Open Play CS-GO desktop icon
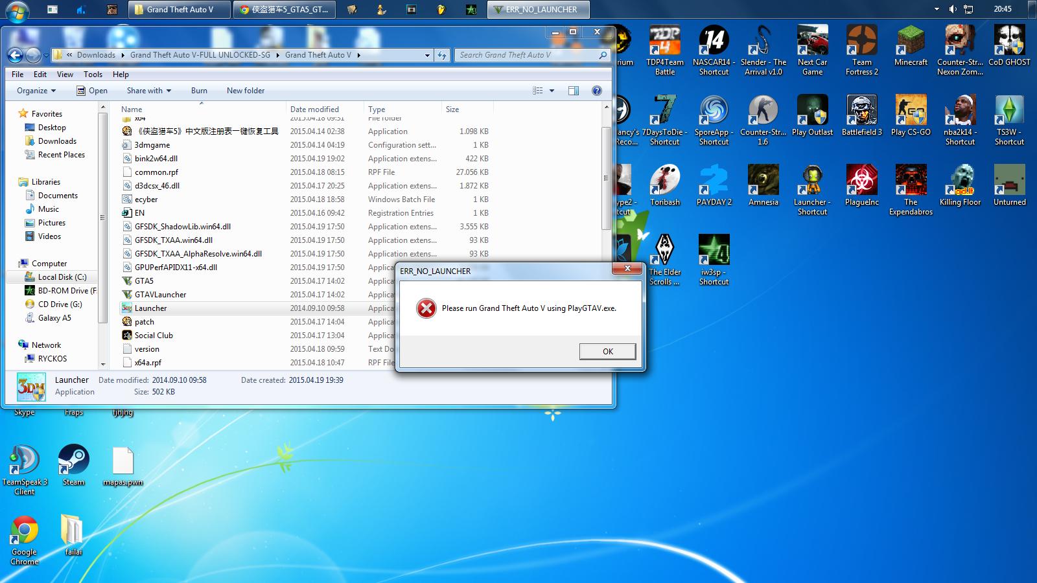 coord(911,116)
